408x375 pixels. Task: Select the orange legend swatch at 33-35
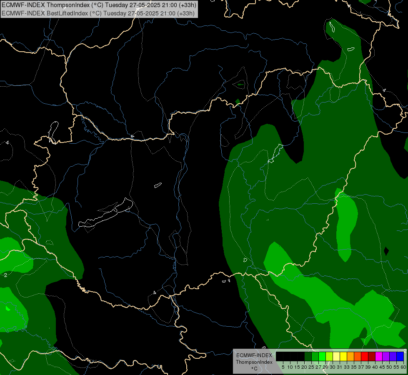pyautogui.click(x=350, y=356)
